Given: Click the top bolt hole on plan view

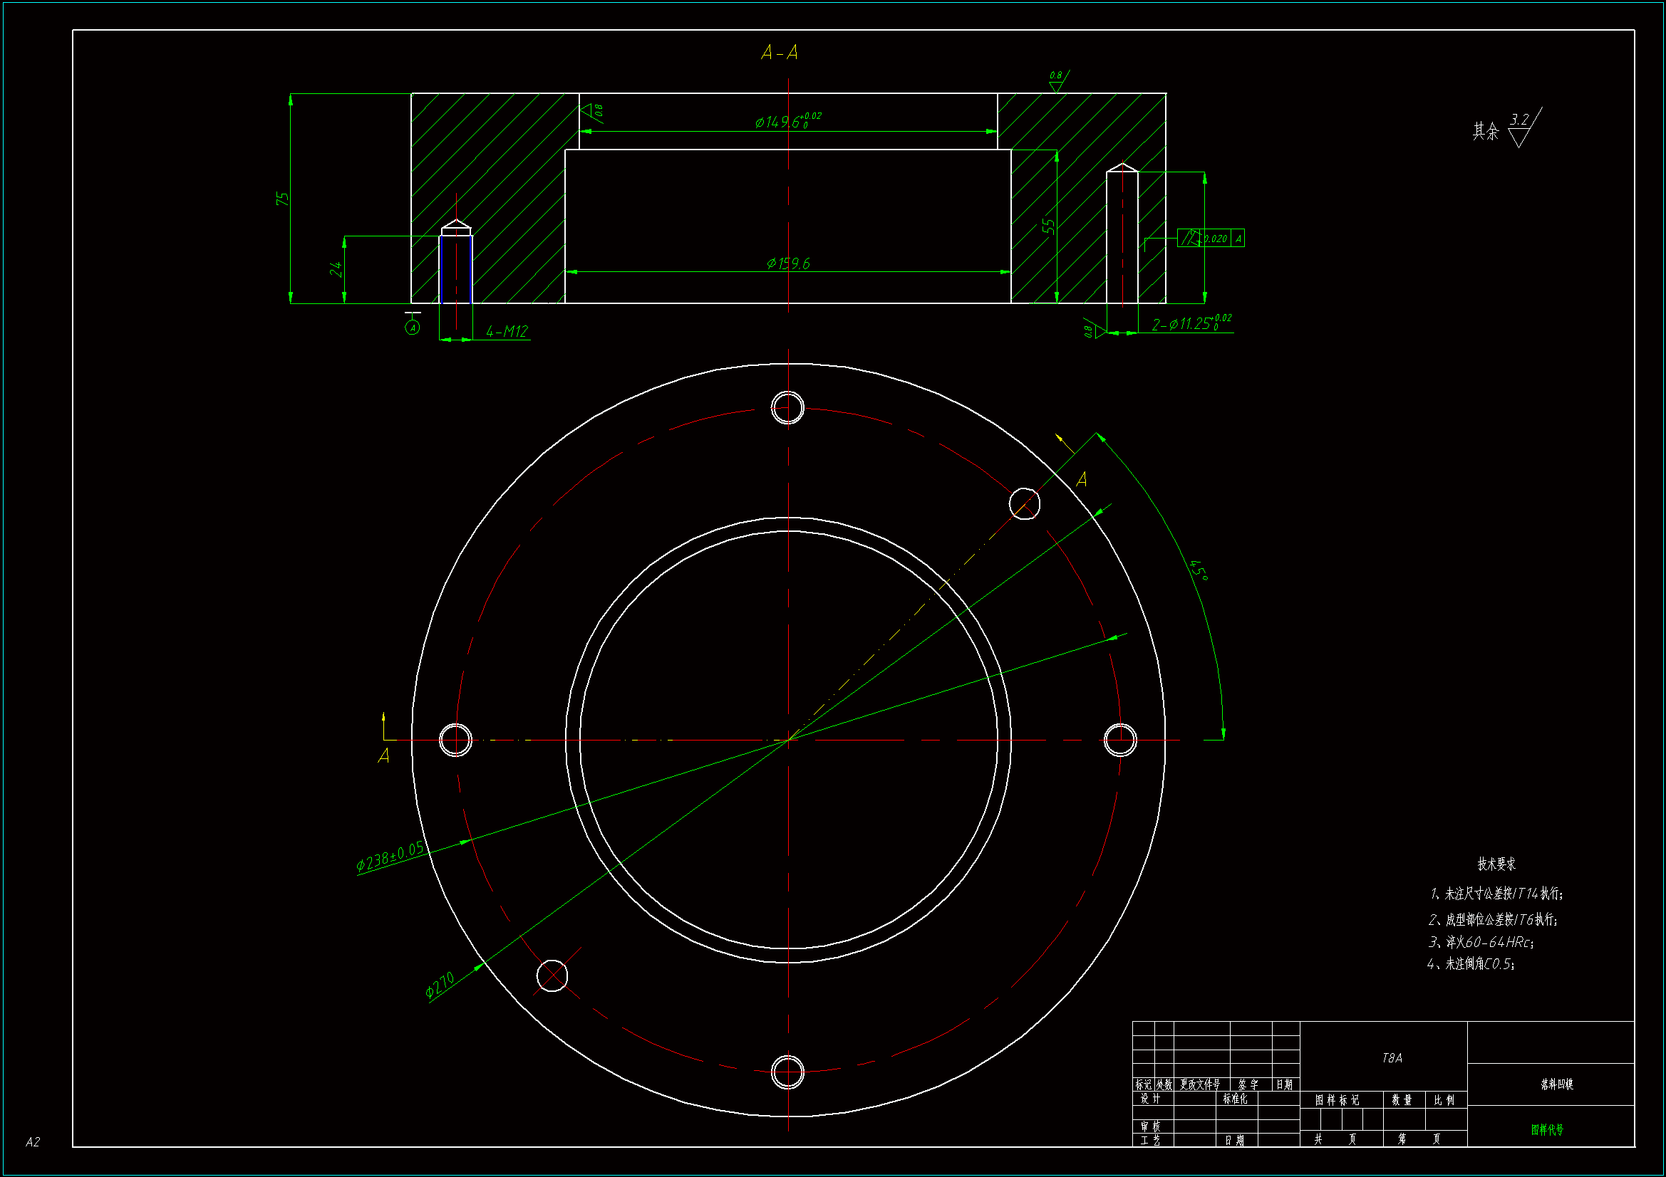Looking at the screenshot, I should (787, 407).
